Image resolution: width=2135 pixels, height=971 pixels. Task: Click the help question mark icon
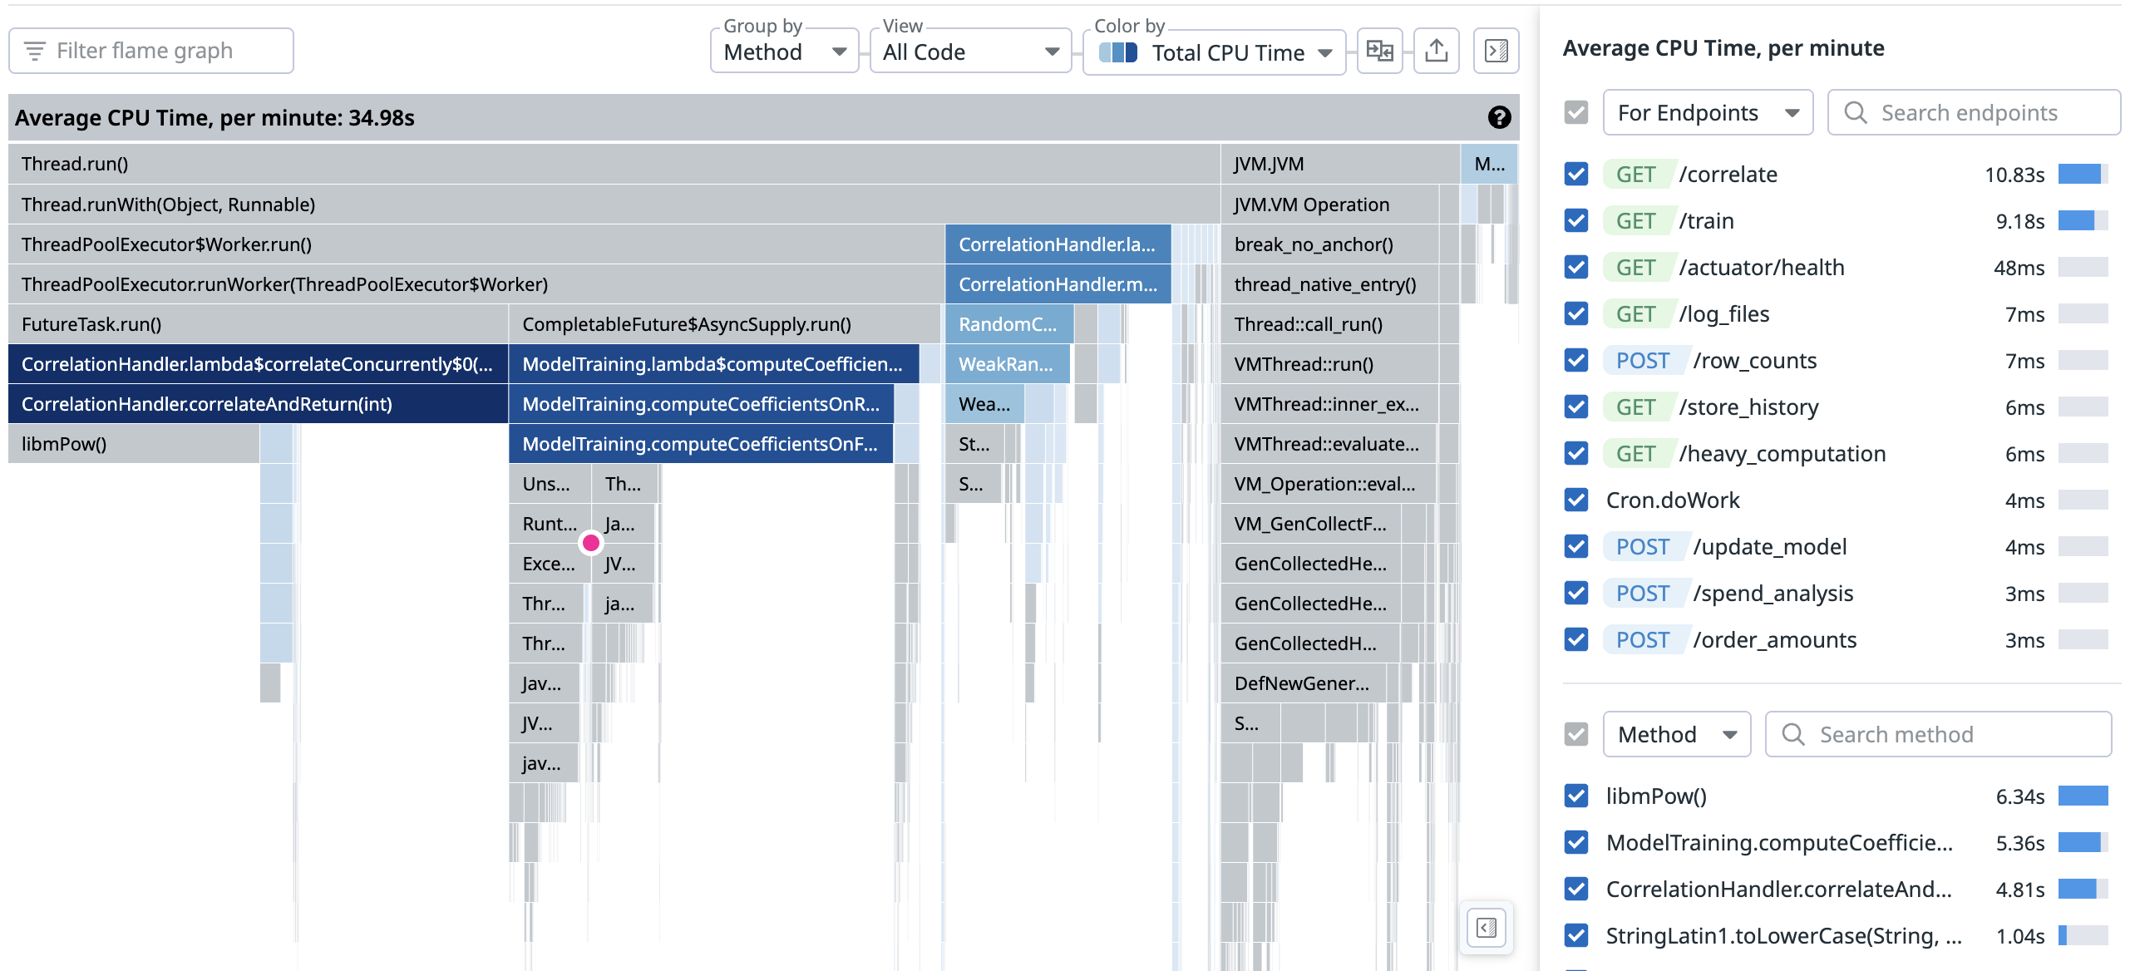(x=1499, y=117)
